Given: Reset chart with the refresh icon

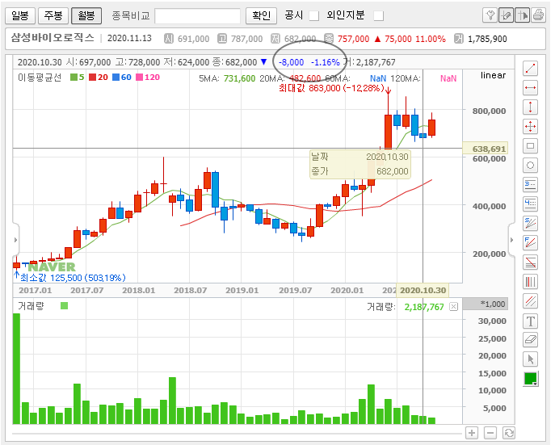Looking at the screenshot, I should pos(509,433).
